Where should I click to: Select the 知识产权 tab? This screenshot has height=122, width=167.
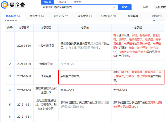pos(61,16)
